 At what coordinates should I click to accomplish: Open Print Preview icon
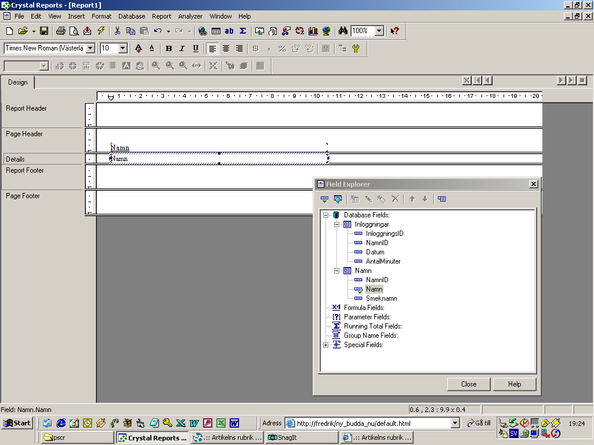click(x=74, y=31)
